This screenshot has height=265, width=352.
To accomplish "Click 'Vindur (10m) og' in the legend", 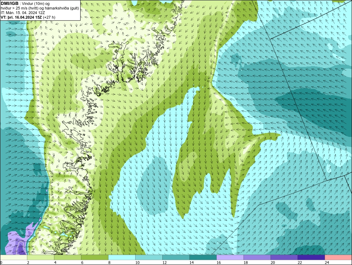I will pos(36,4).
